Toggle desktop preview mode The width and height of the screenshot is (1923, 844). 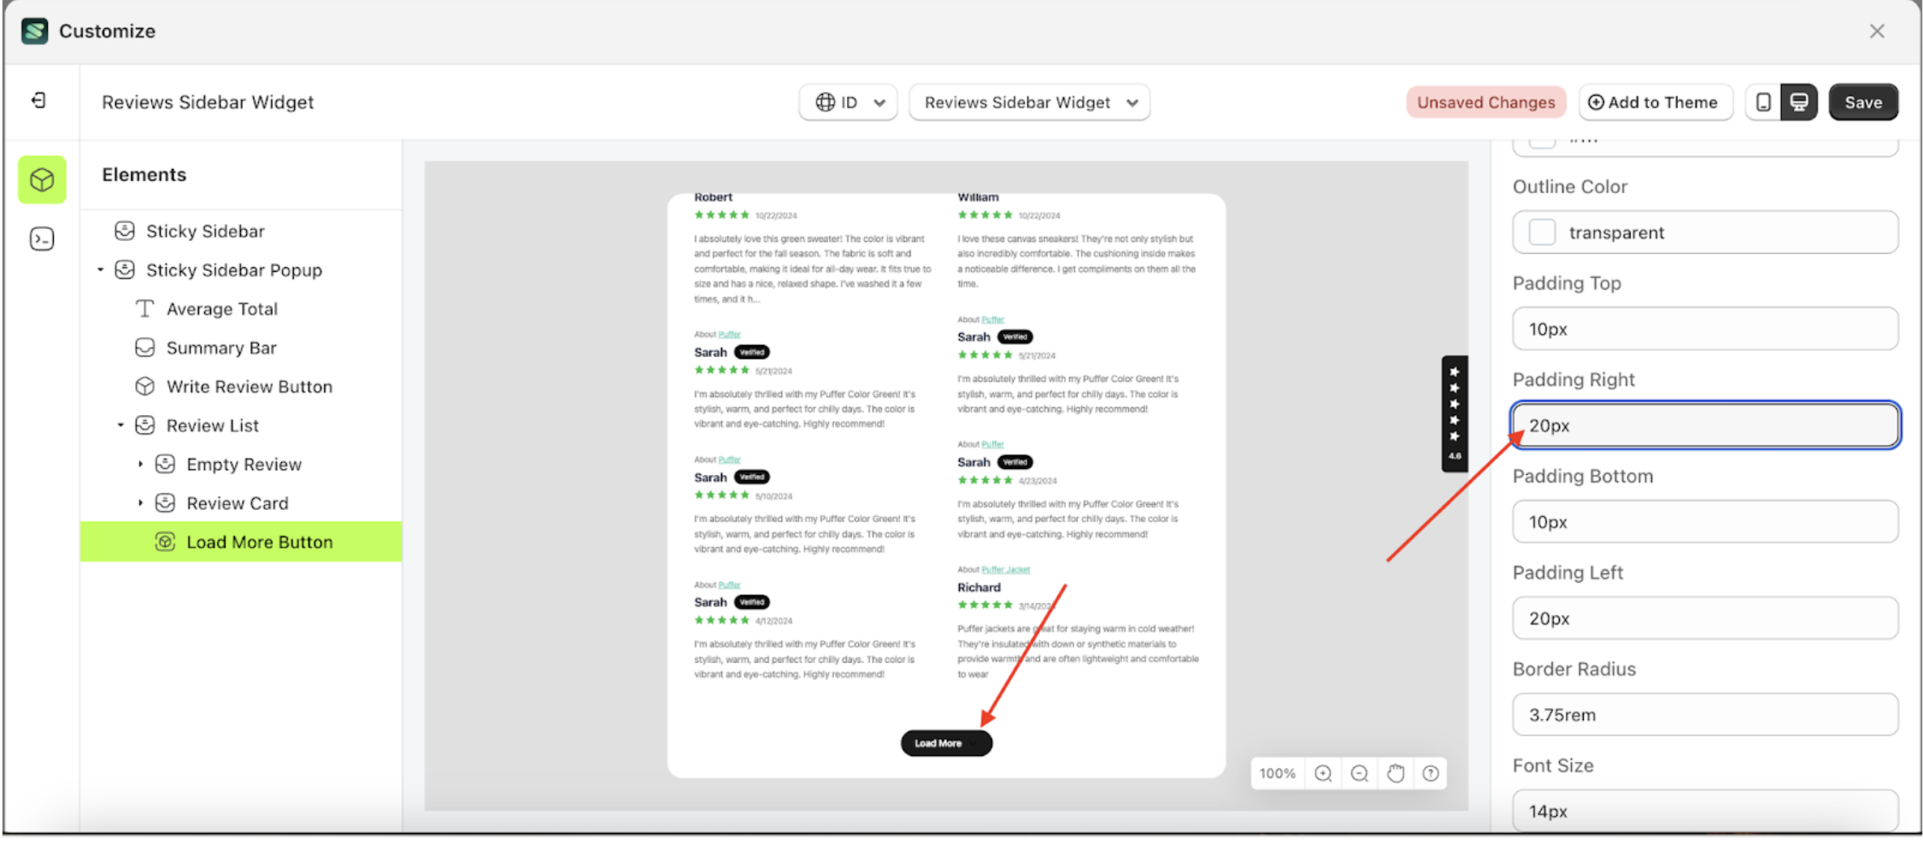coord(1799,102)
